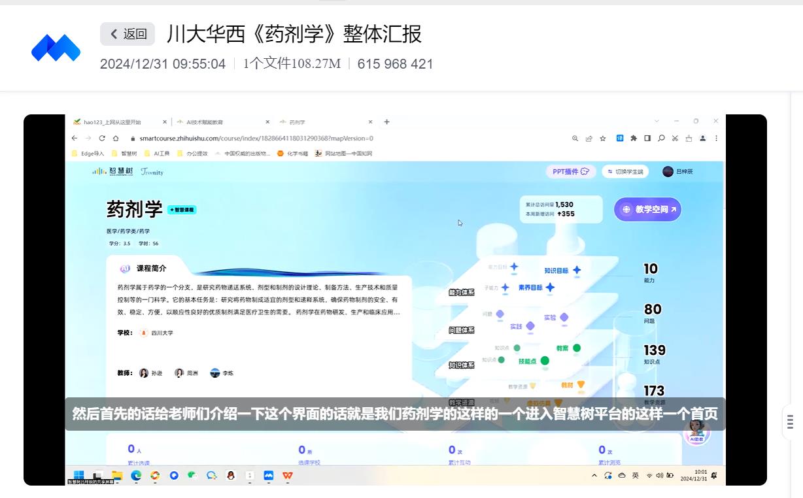Click the zoom magnifier icon in address bar
Image resolution: width=803 pixels, height=498 pixels.
[x=575, y=138]
